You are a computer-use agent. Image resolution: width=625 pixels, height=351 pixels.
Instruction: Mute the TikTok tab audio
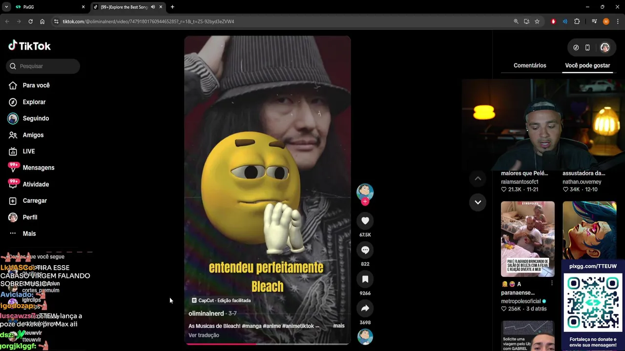[x=153, y=7]
